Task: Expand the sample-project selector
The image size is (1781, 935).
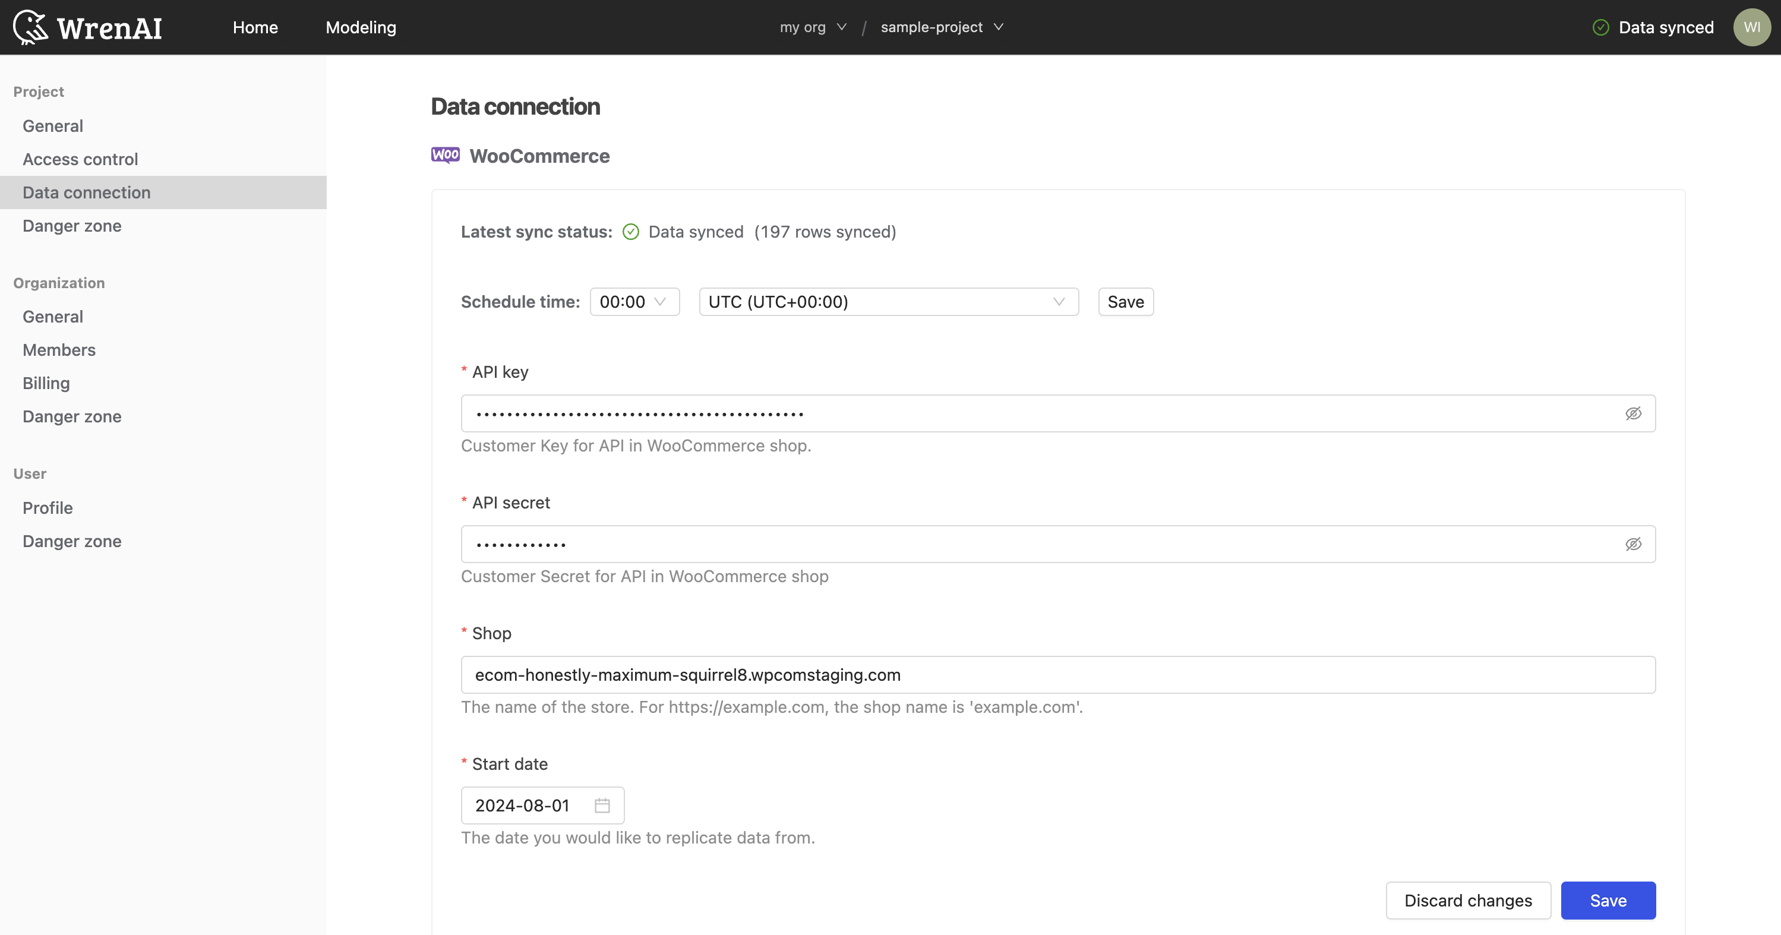Action: tap(942, 27)
